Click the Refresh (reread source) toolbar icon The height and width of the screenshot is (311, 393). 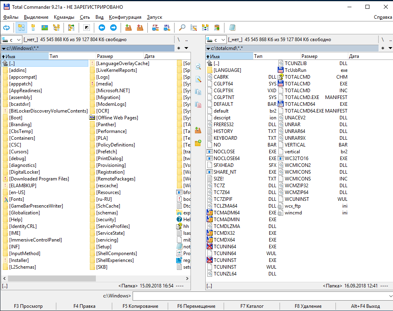pyautogui.click(x=6, y=28)
